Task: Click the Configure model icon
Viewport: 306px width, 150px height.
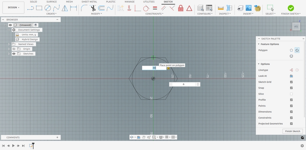Action: (x=200, y=8)
